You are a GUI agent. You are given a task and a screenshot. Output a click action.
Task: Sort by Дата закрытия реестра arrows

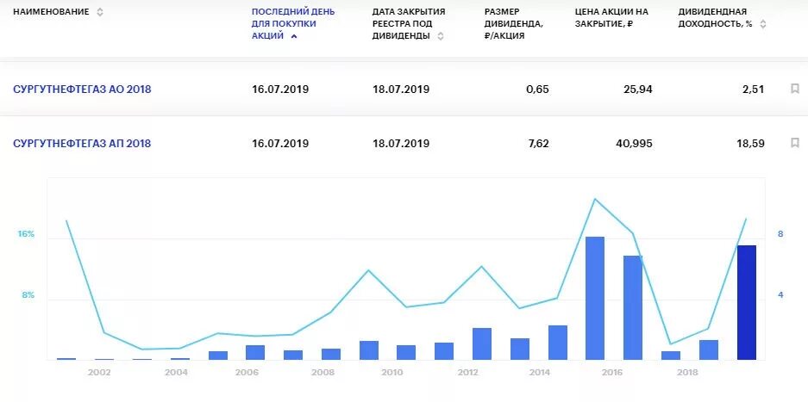(440, 36)
